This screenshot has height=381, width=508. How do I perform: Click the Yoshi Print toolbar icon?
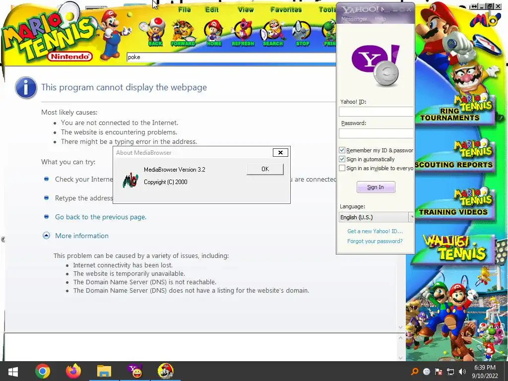tap(329, 33)
